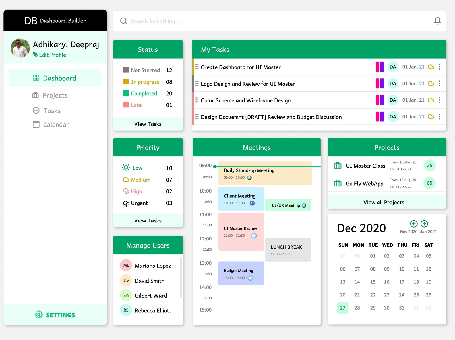The height and width of the screenshot is (340, 455).
Task: Click the sun icon next to Low priority
Action: pyautogui.click(x=125, y=168)
